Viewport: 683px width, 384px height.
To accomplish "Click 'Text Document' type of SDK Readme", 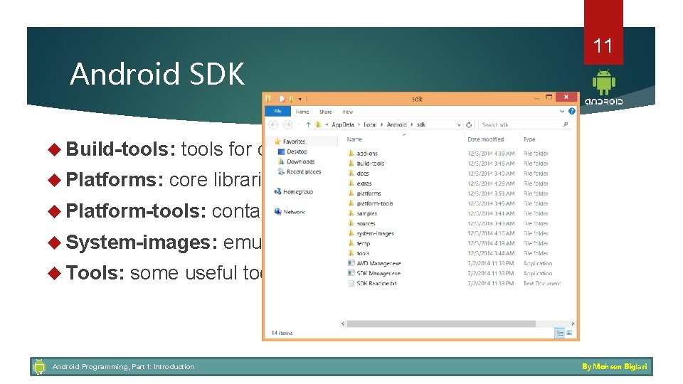I will click(x=542, y=284).
